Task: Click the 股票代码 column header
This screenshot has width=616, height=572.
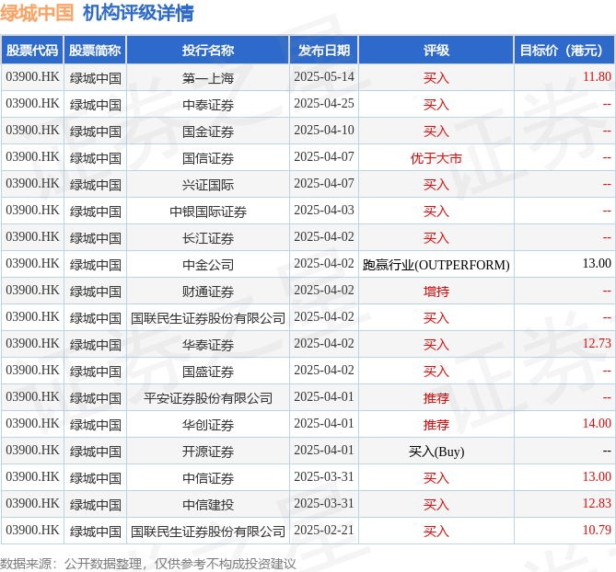Action: (32, 51)
